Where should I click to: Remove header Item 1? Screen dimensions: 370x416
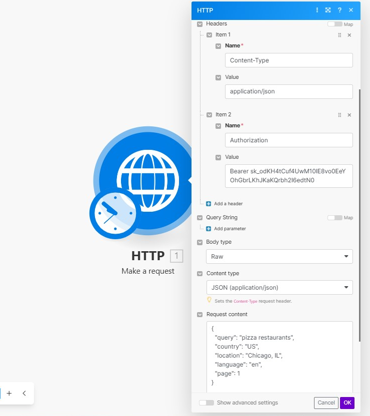349,35
